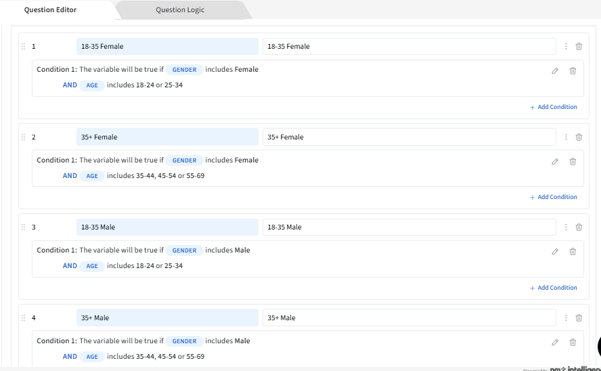The width and height of the screenshot is (601, 371).
Task: Open three-dot menu for 18-35 Male row
Action: pyautogui.click(x=566, y=227)
